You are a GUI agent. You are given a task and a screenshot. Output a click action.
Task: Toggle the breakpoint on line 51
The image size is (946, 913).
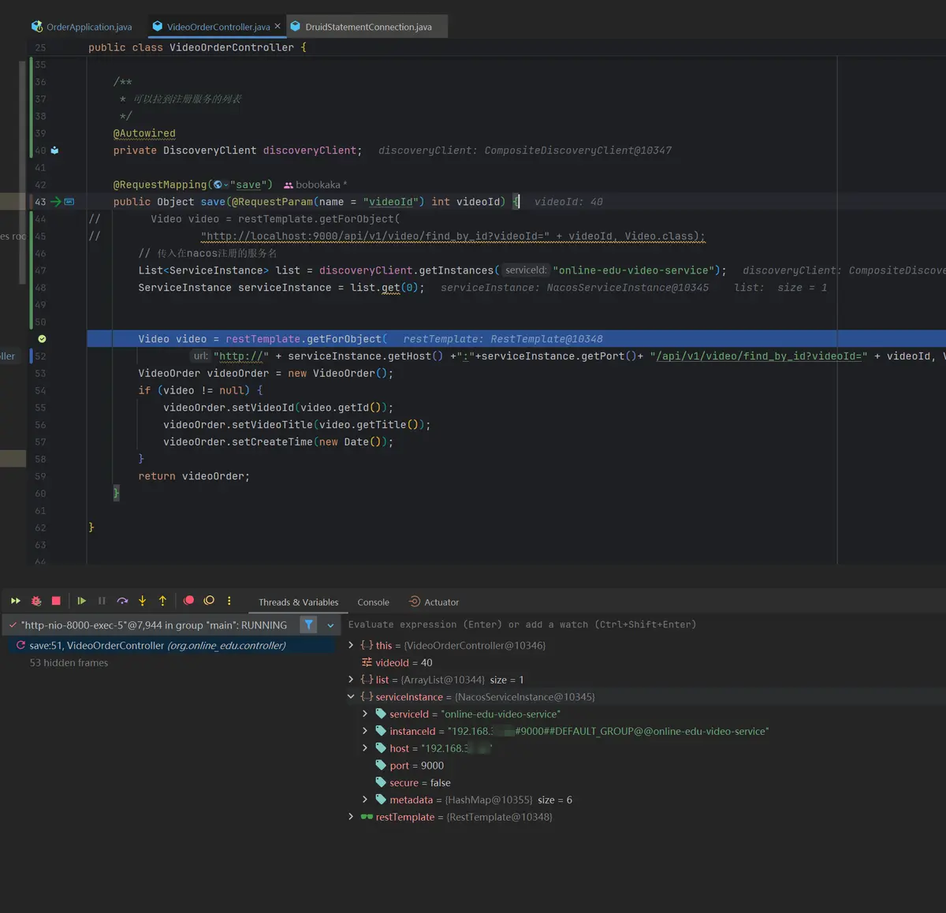pyautogui.click(x=42, y=339)
